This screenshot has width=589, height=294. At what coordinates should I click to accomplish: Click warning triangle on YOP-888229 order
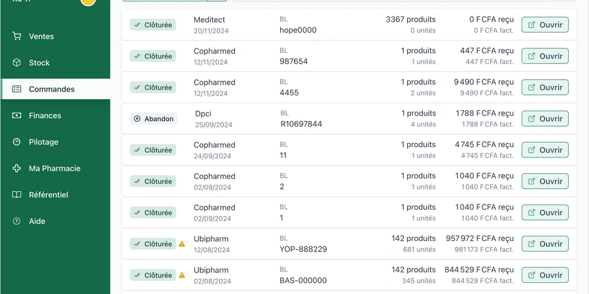[182, 244]
